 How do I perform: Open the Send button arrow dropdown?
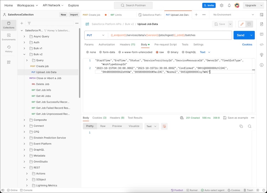tap(251, 35)
